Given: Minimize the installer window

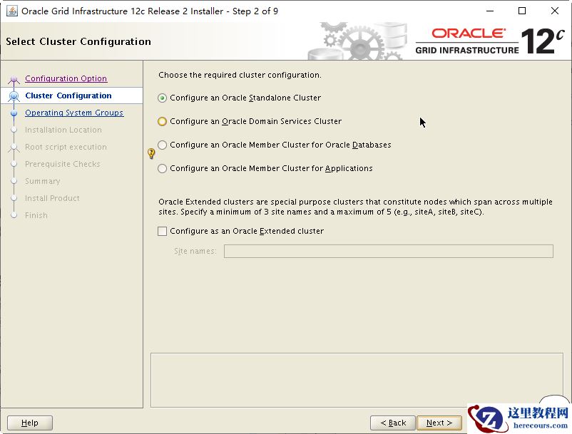Looking at the screenshot, I should click(x=490, y=11).
